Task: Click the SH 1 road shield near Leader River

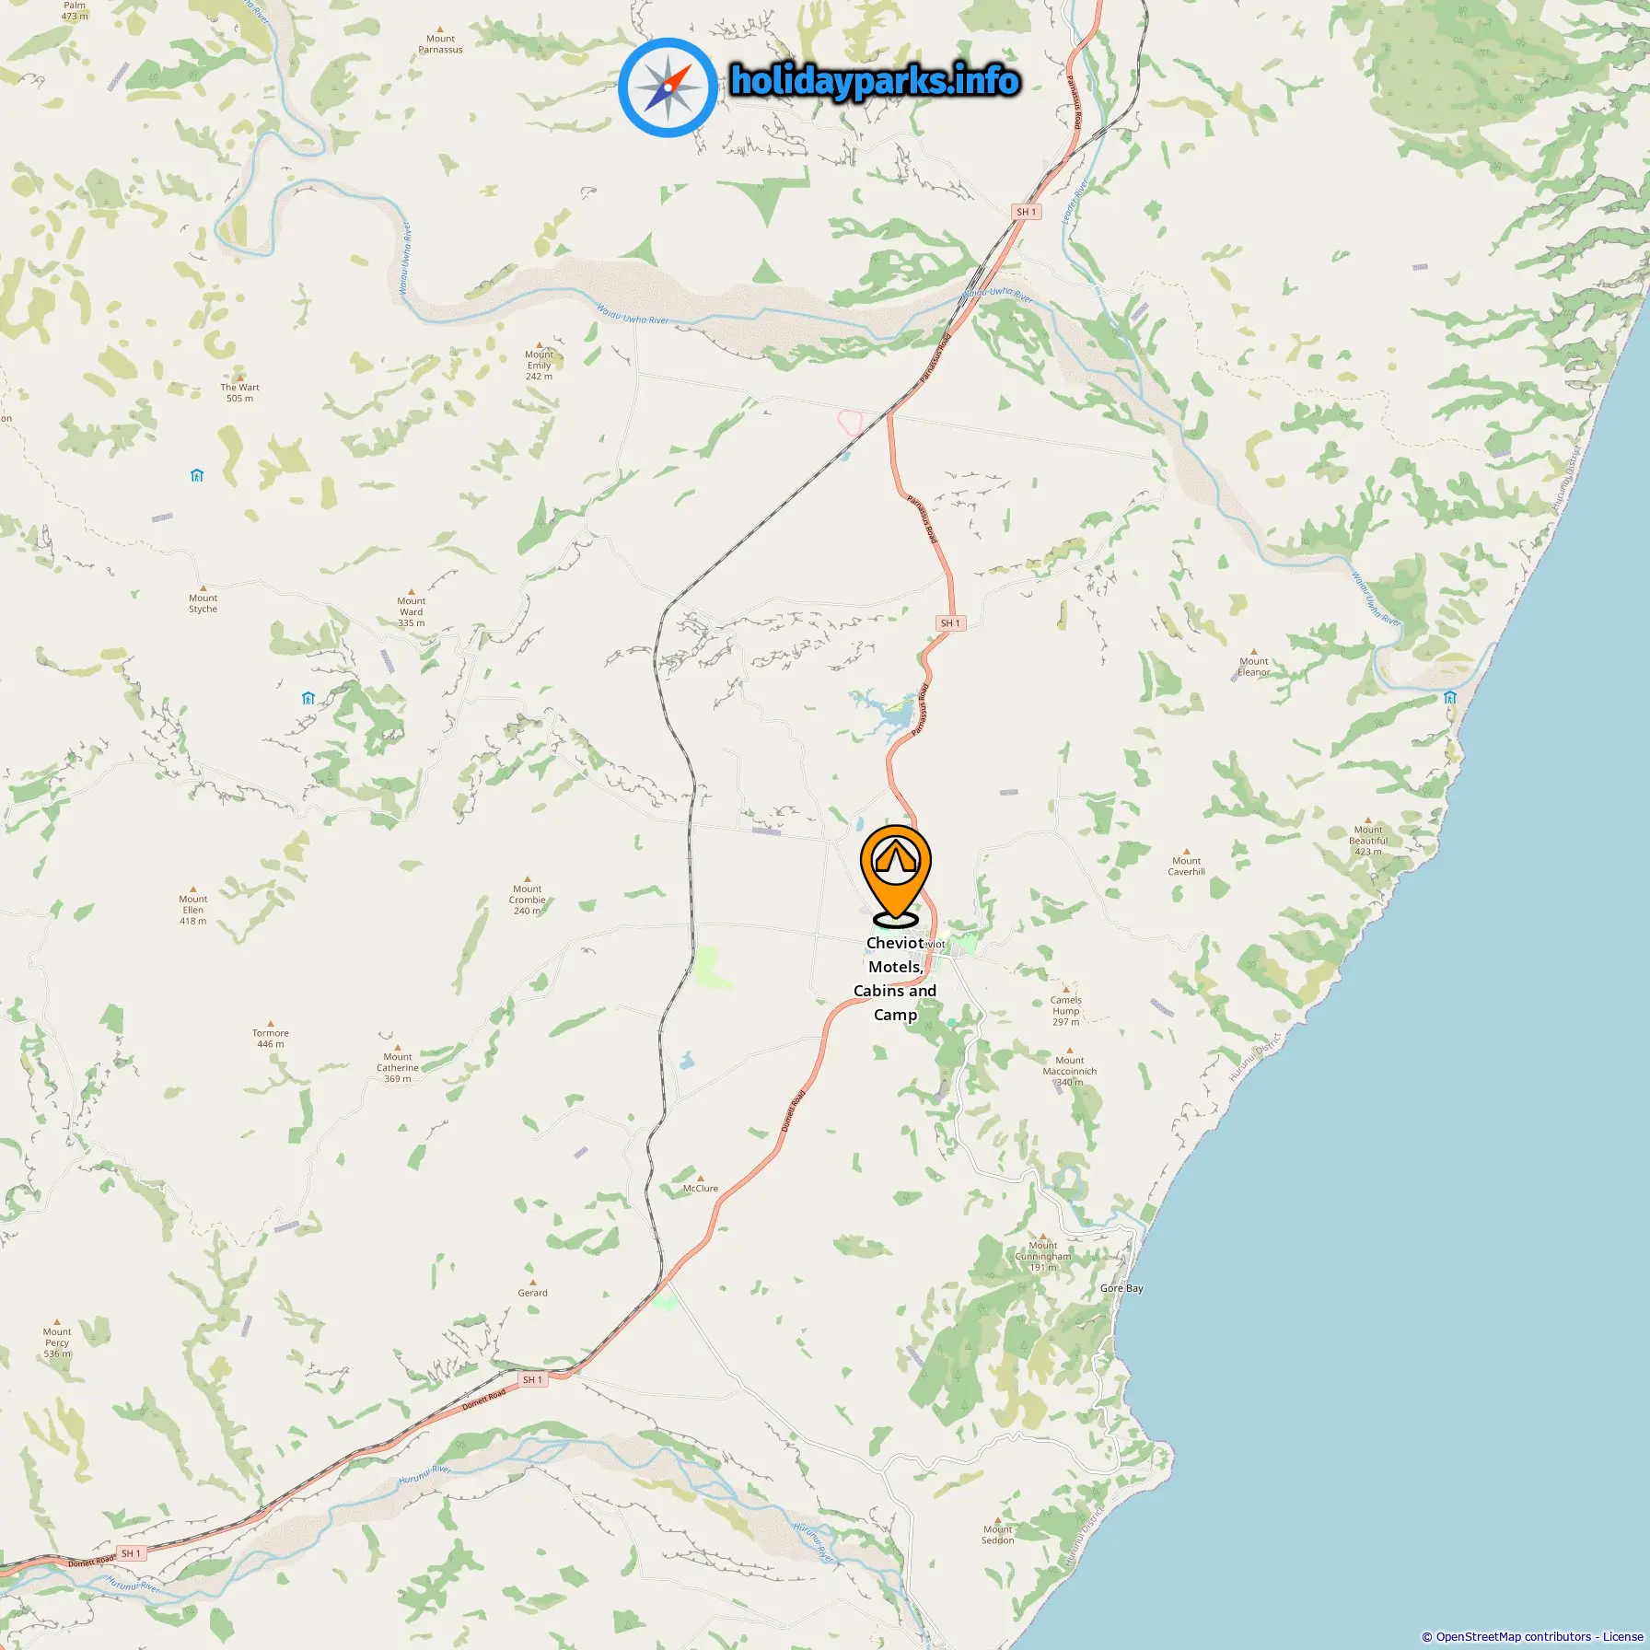Action: pos(1026,212)
